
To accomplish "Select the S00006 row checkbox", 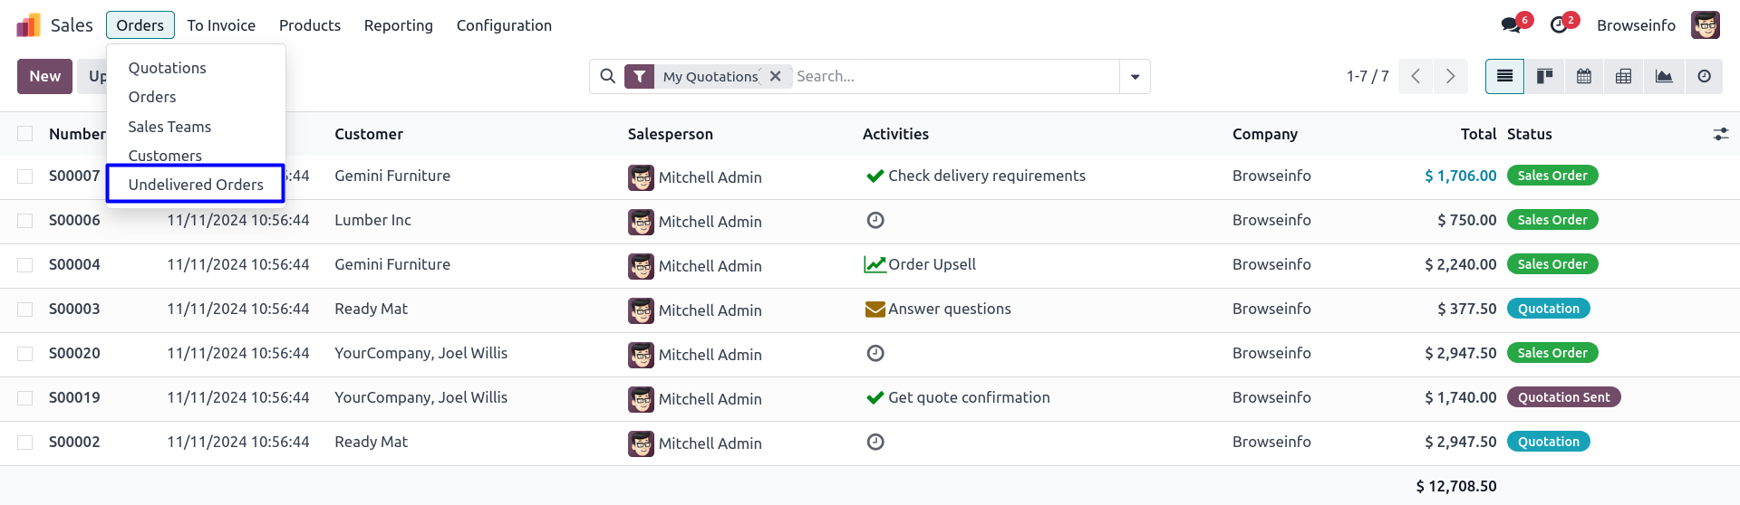I will tap(25, 221).
